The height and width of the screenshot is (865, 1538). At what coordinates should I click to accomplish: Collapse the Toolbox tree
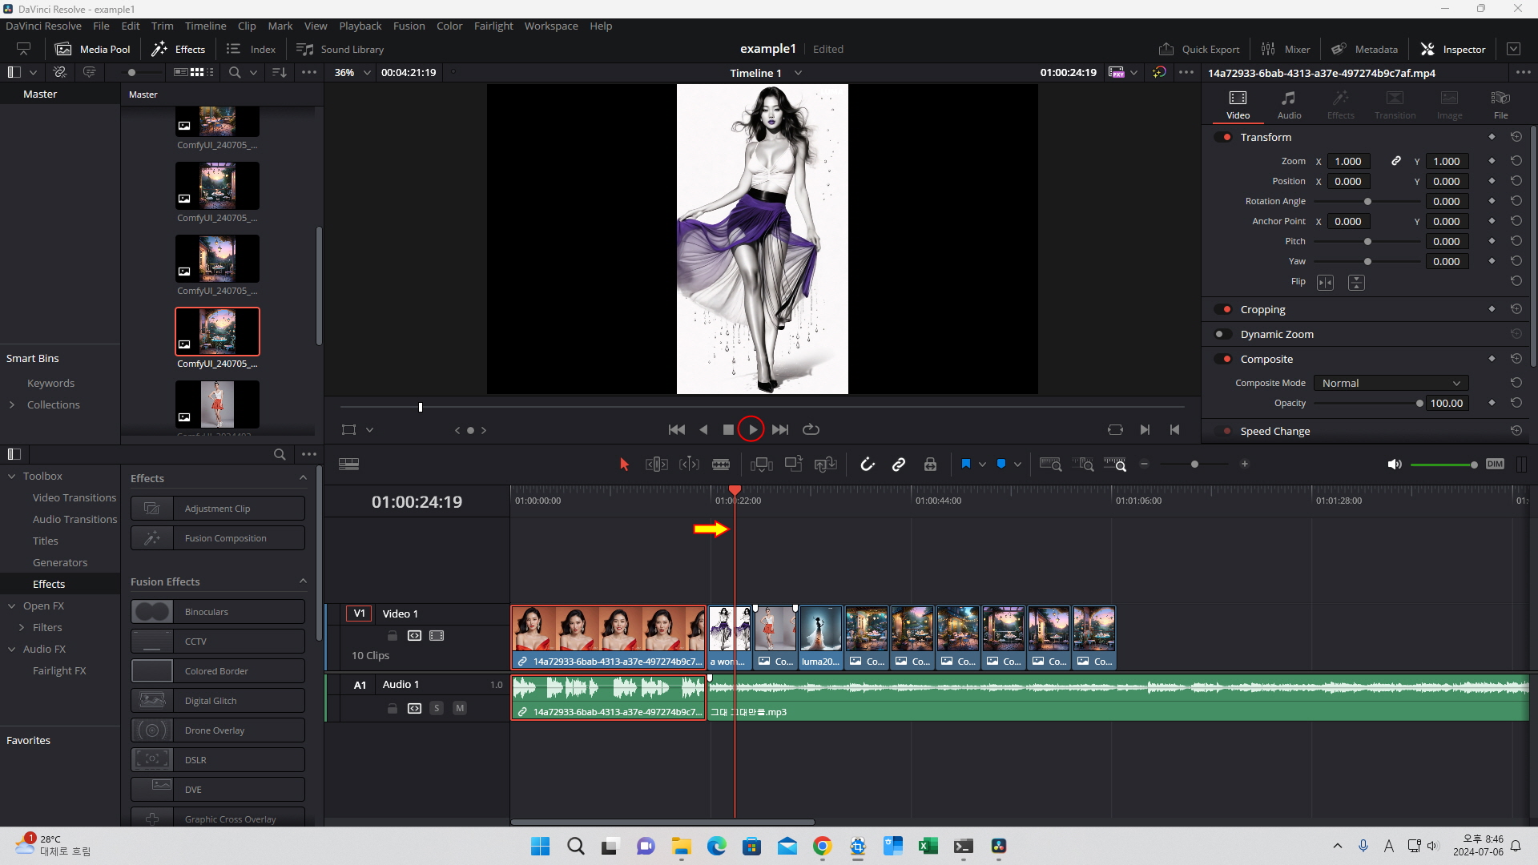coord(12,477)
